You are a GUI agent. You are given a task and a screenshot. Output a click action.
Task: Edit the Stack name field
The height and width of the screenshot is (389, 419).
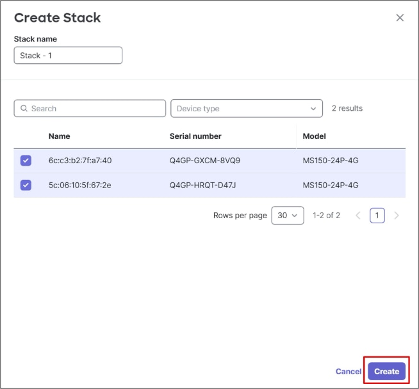coord(68,56)
